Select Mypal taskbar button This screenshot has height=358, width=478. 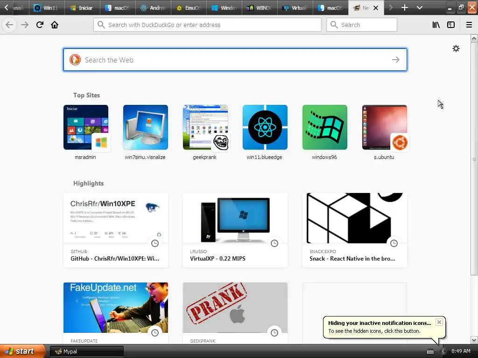click(x=86, y=351)
